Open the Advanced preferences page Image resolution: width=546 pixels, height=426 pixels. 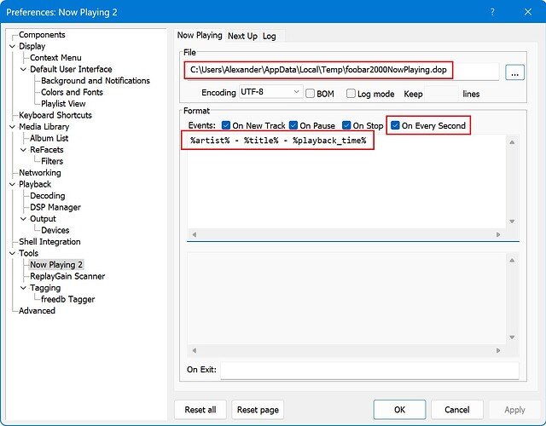tap(37, 310)
